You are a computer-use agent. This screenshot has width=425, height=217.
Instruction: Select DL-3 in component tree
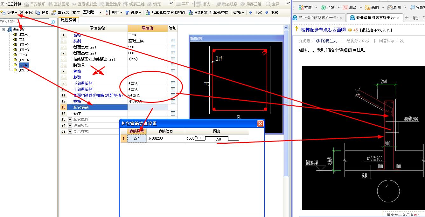coord(23,55)
